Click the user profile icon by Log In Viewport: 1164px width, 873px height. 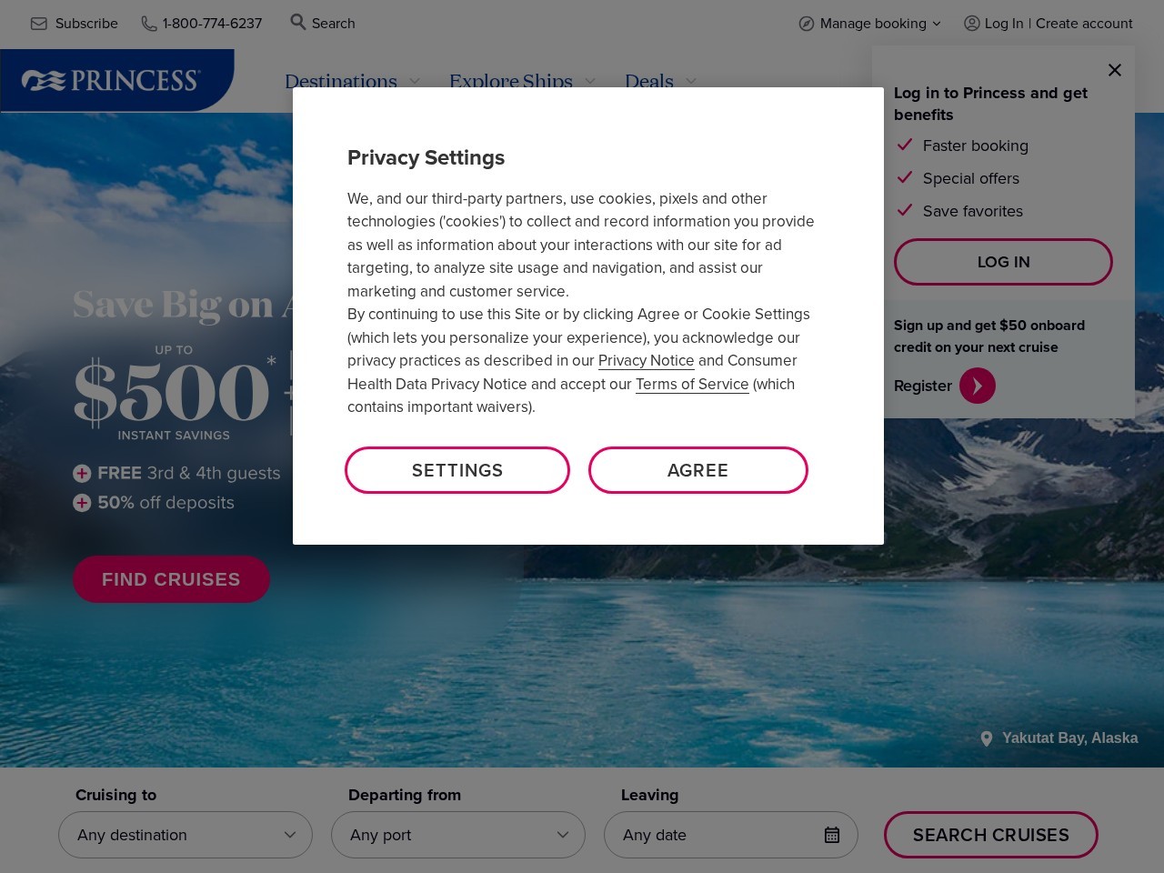click(x=972, y=24)
